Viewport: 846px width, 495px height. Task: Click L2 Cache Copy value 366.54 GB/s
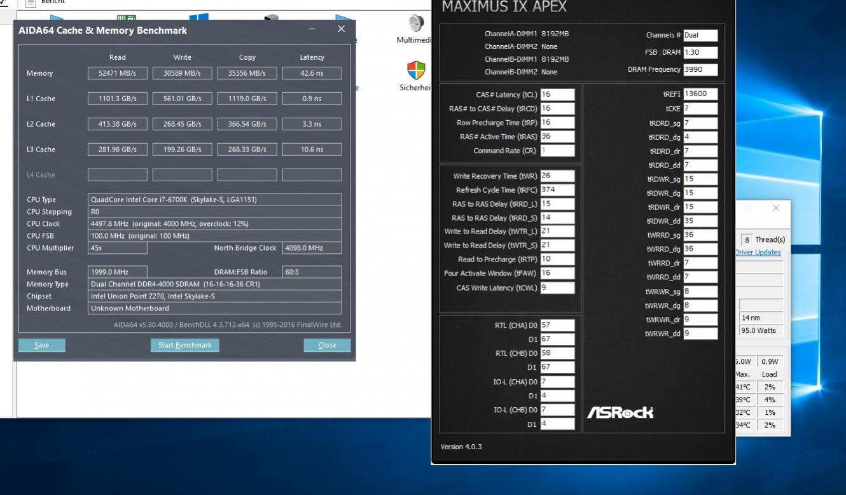(x=247, y=124)
